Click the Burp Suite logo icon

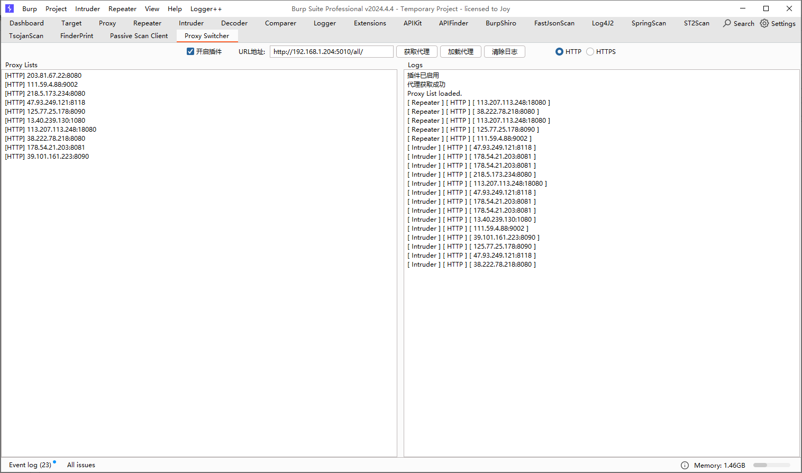[x=9, y=8]
